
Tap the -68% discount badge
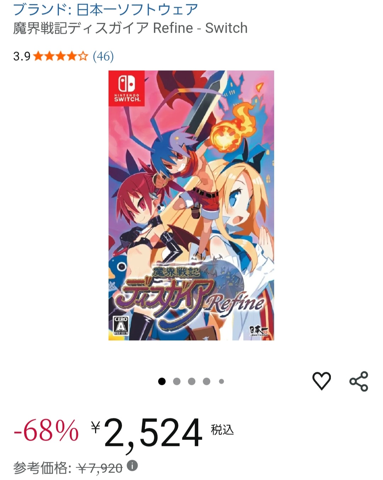click(46, 430)
